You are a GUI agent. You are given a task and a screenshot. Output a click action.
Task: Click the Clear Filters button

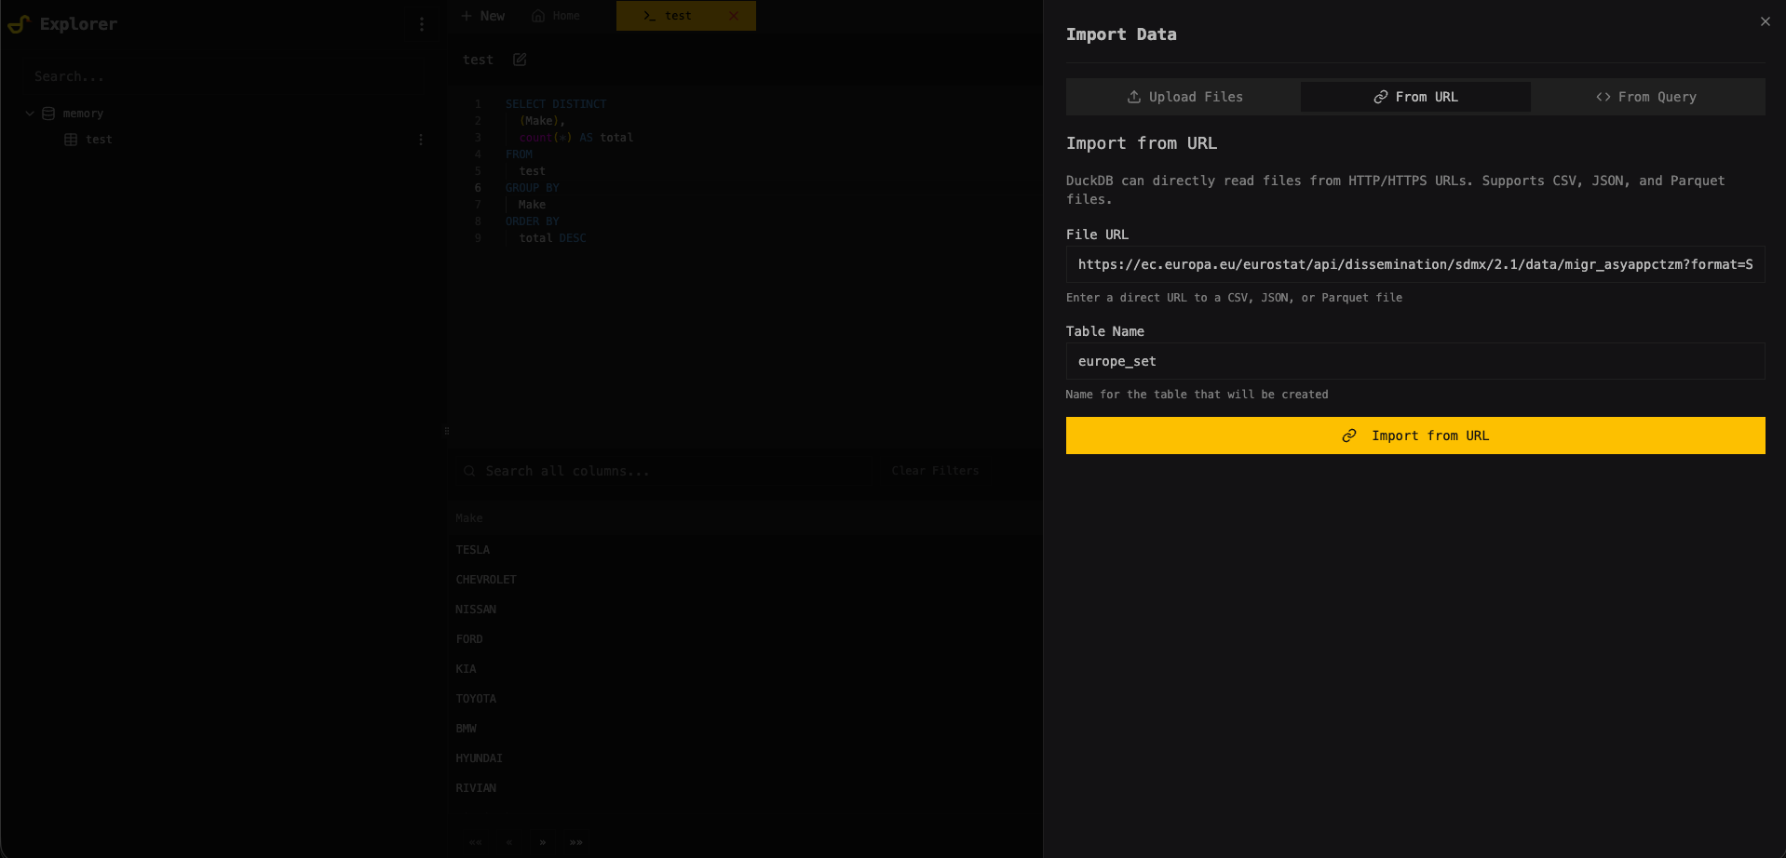tap(935, 471)
